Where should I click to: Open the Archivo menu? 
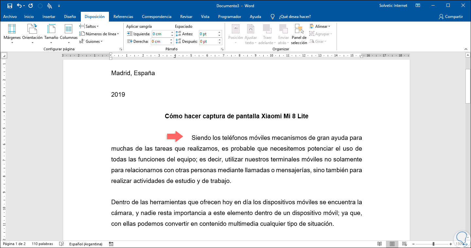pyautogui.click(x=10, y=17)
